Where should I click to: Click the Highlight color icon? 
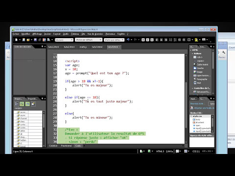pos(196,40)
